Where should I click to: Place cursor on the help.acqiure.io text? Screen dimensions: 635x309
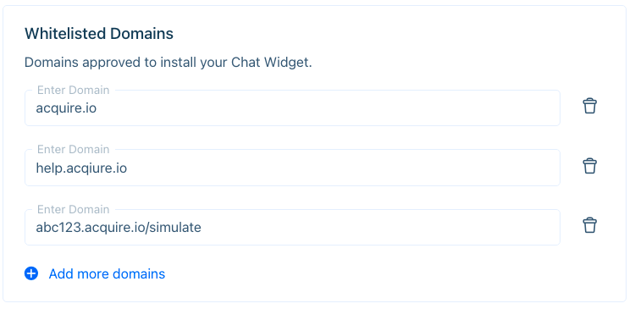pos(81,168)
